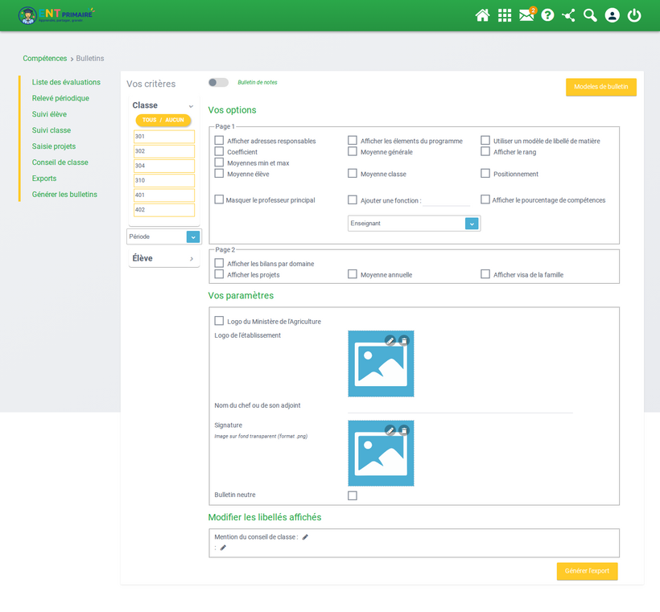660x612 pixels.
Task: Tick the Moyenne classe checkbox
Action: 353,173
